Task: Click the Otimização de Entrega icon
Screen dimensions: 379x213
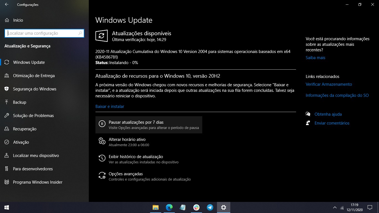Action: coord(7,76)
